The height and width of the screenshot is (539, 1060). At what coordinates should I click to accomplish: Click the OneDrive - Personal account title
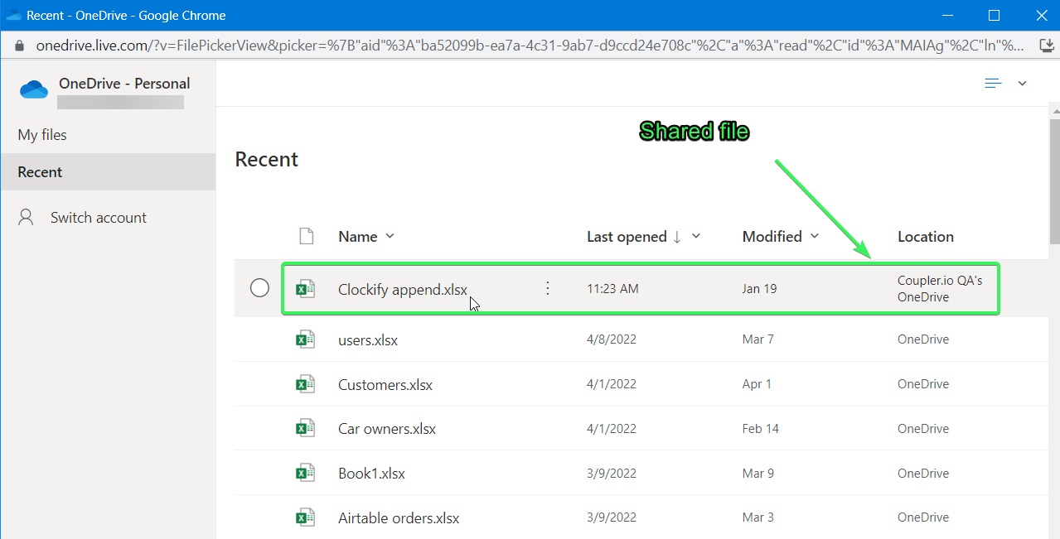124,84
